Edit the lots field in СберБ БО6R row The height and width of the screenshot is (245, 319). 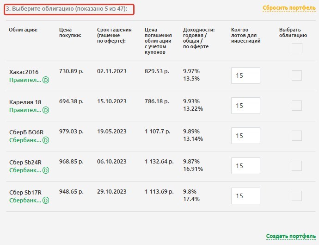pos(245,136)
